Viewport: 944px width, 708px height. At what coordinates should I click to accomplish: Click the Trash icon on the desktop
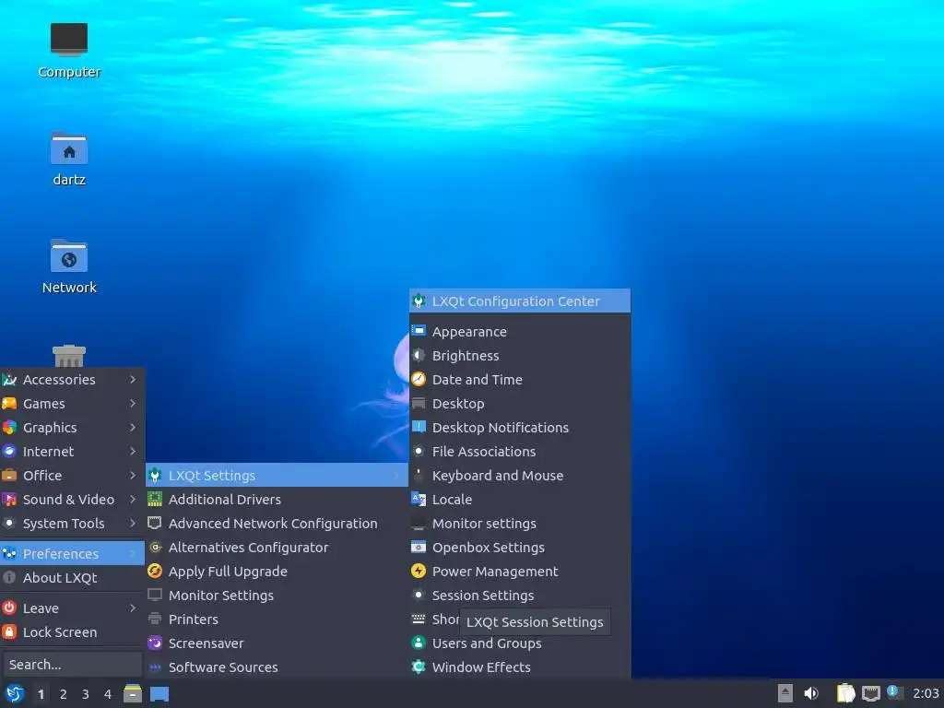point(68,356)
